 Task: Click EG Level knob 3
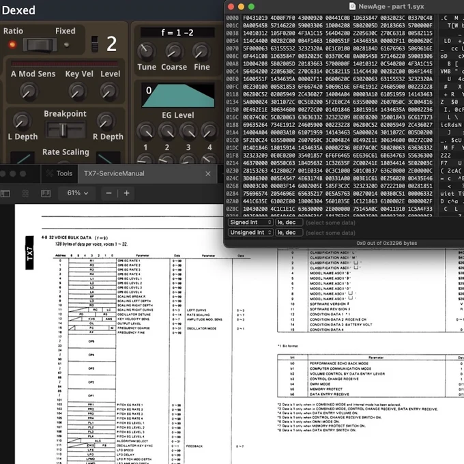(x=188, y=131)
